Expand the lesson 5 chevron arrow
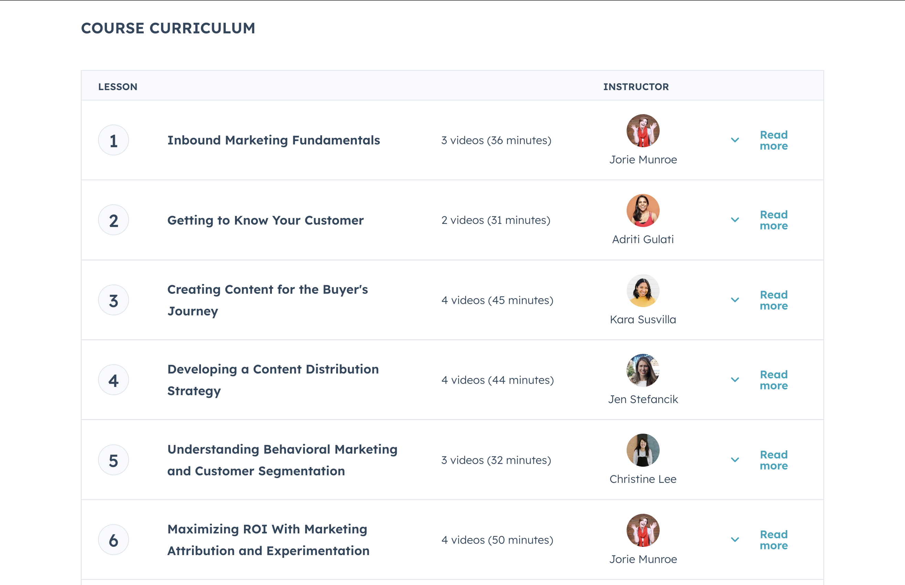 pyautogui.click(x=735, y=460)
